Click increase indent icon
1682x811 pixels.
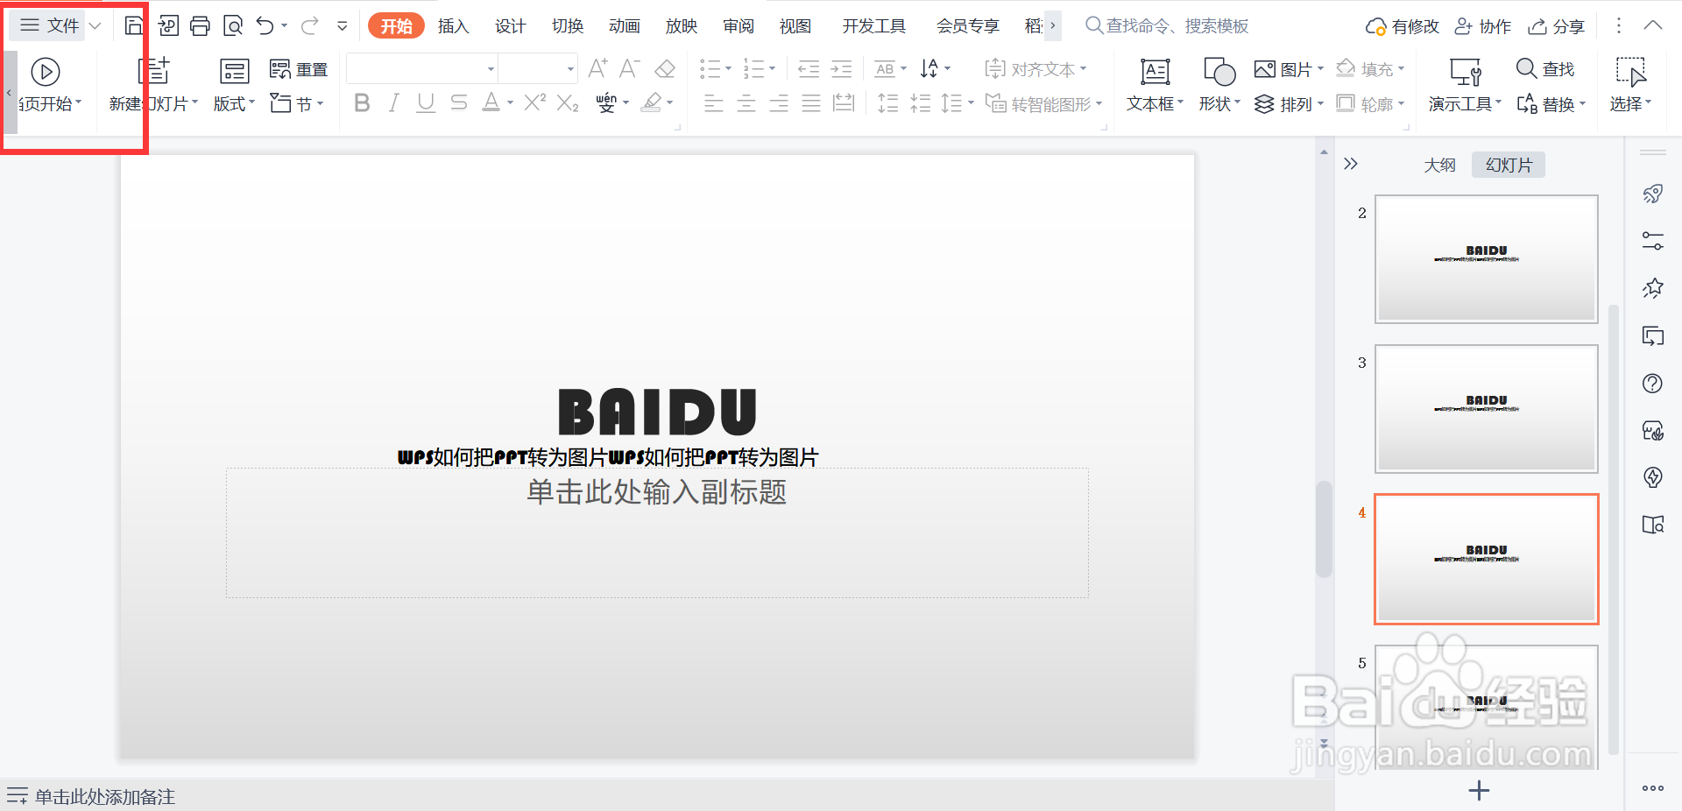[841, 68]
